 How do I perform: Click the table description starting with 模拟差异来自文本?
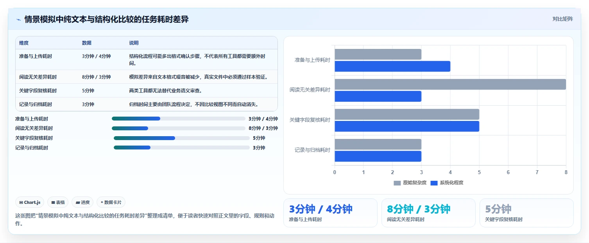pyautogui.click(x=199, y=77)
